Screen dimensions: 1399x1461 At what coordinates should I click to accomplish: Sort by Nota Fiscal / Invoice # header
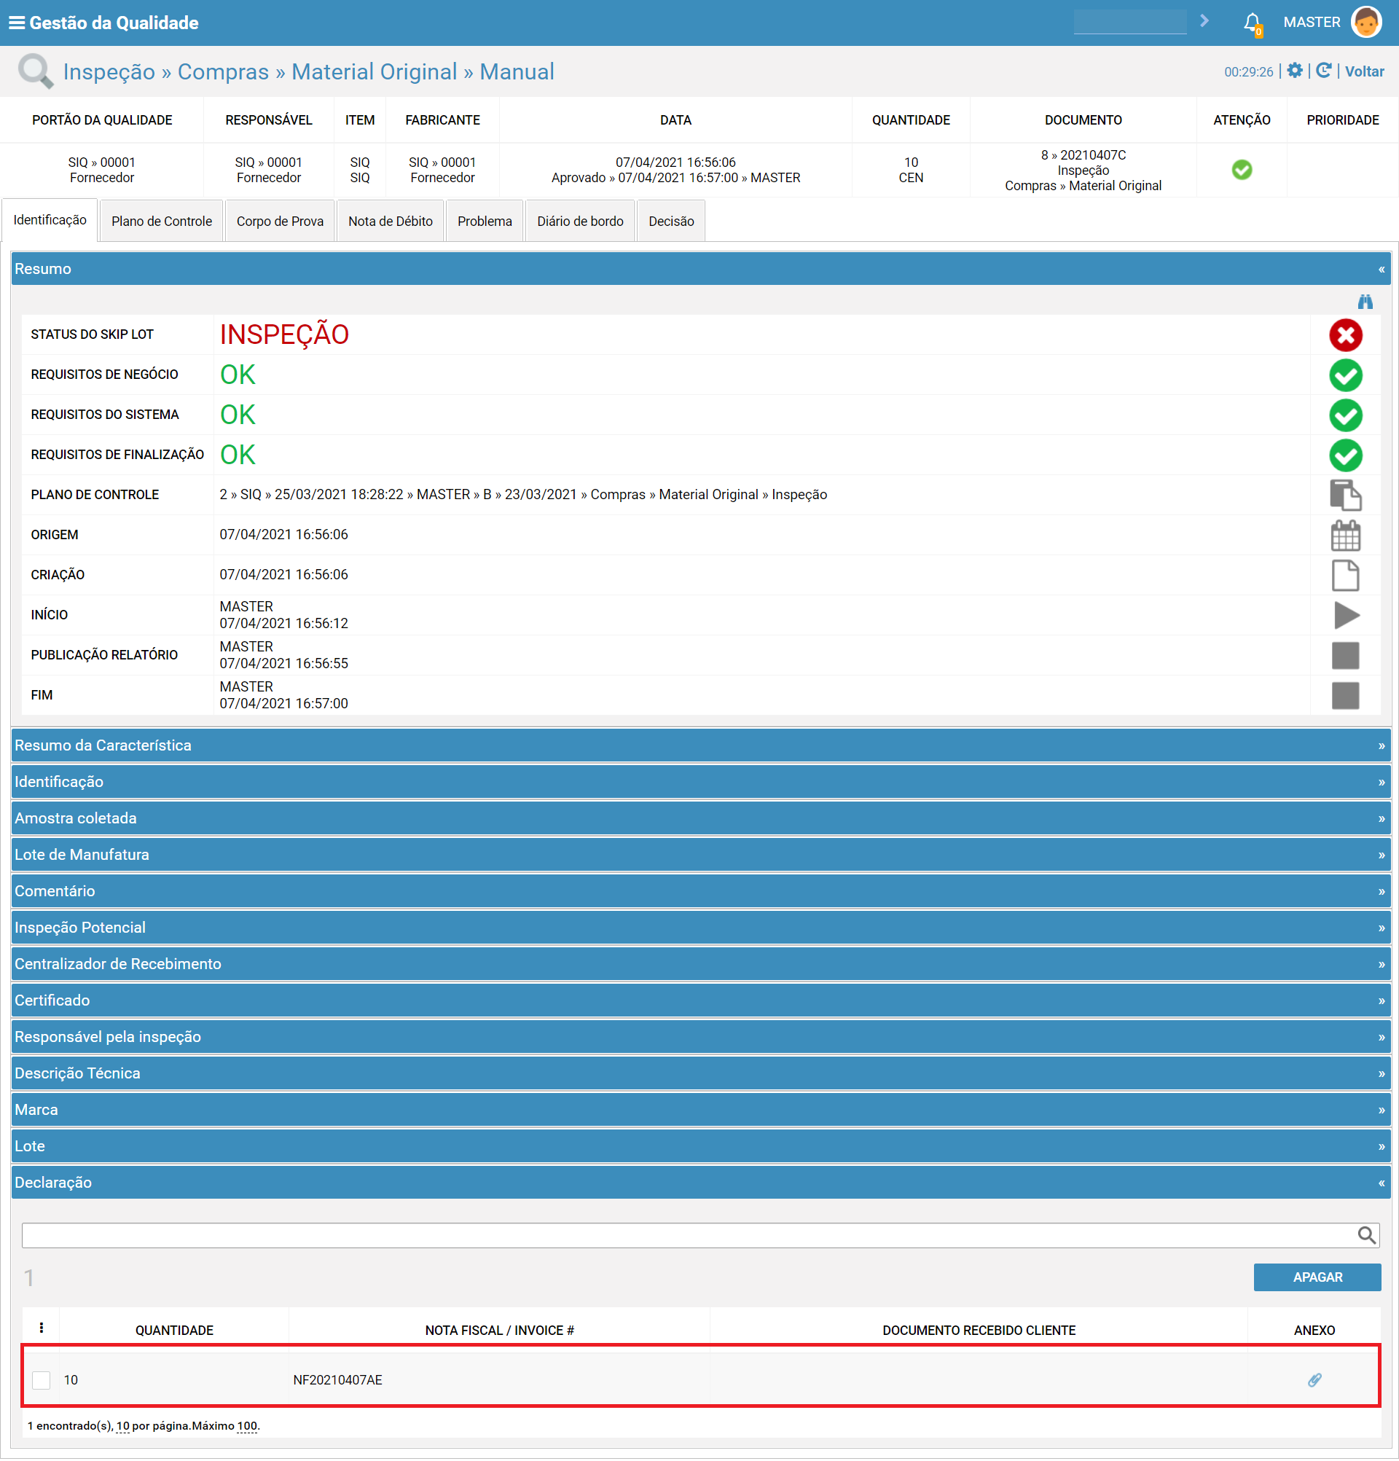point(499,1331)
